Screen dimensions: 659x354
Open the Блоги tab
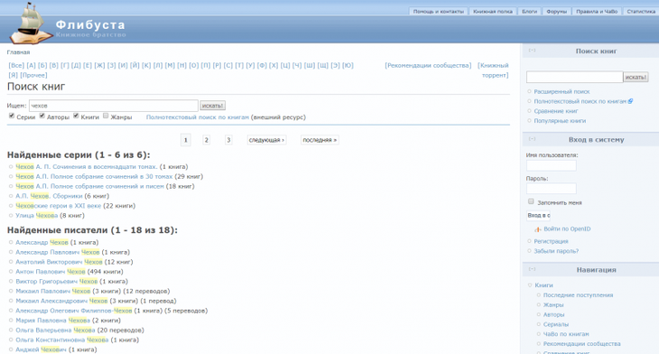[x=530, y=12]
